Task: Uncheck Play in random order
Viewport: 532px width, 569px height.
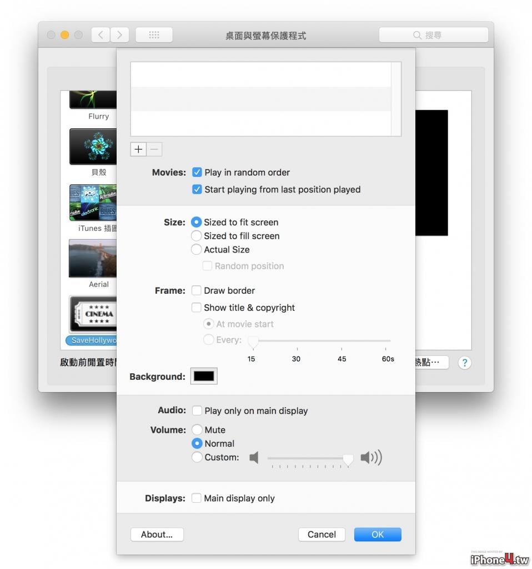Action: (197, 172)
